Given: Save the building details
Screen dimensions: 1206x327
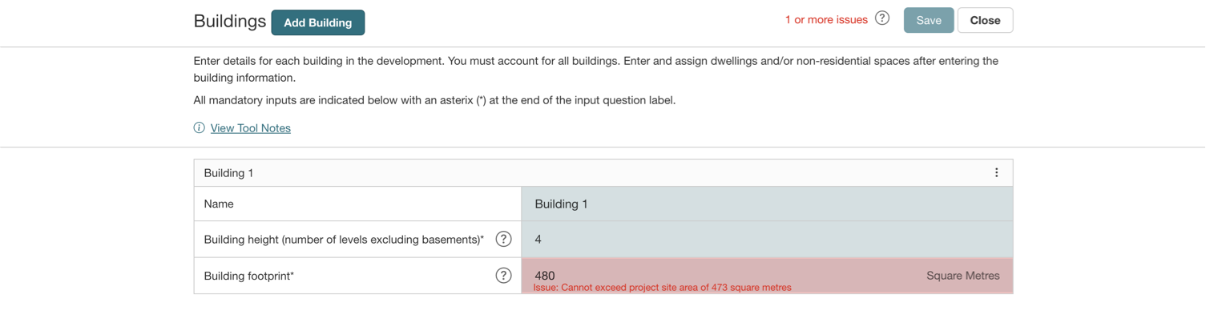Looking at the screenshot, I should pyautogui.click(x=928, y=21).
